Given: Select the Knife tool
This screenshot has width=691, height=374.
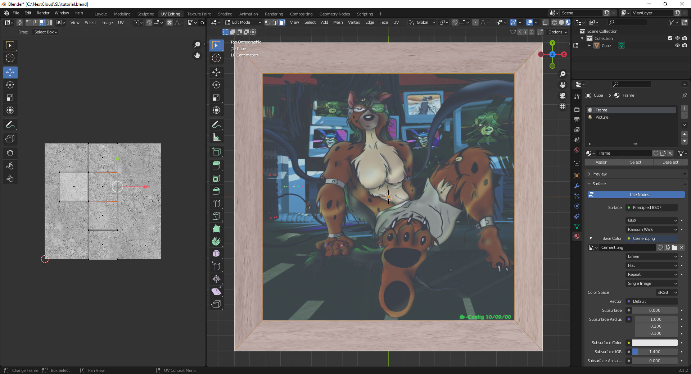Looking at the screenshot, I should point(216,216).
